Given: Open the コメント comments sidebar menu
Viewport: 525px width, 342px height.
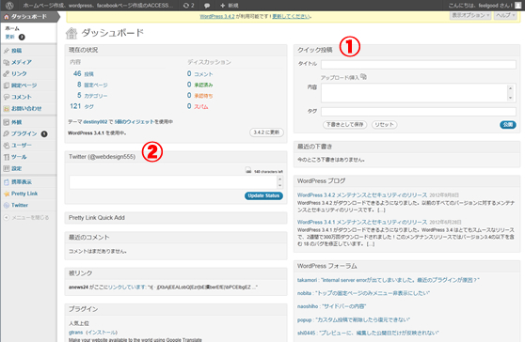Looking at the screenshot, I should [22, 97].
